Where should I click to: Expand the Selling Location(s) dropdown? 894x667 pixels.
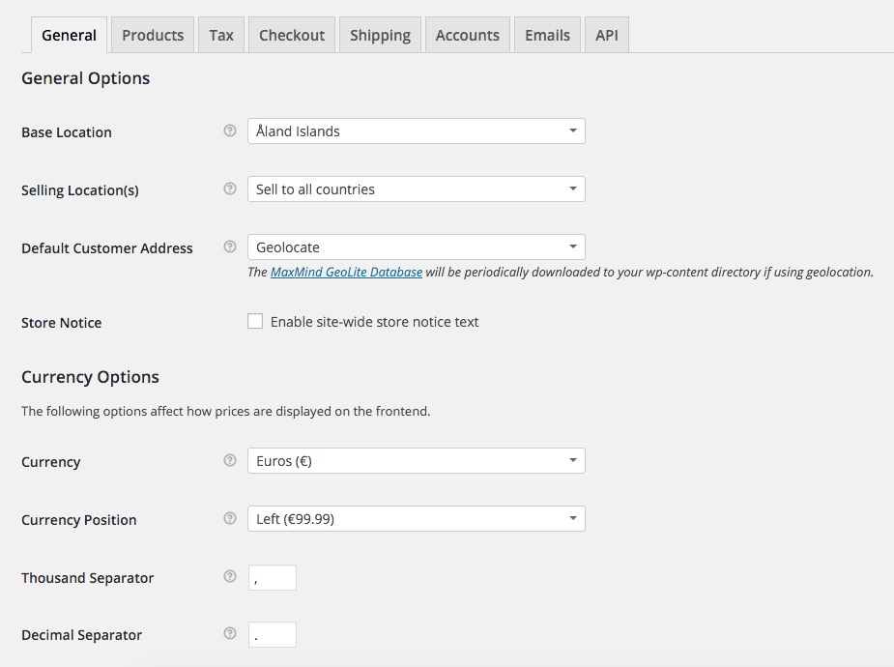click(416, 189)
